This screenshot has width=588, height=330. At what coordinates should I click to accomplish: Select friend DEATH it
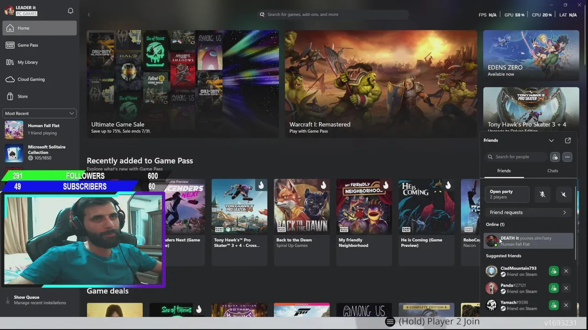click(x=529, y=241)
